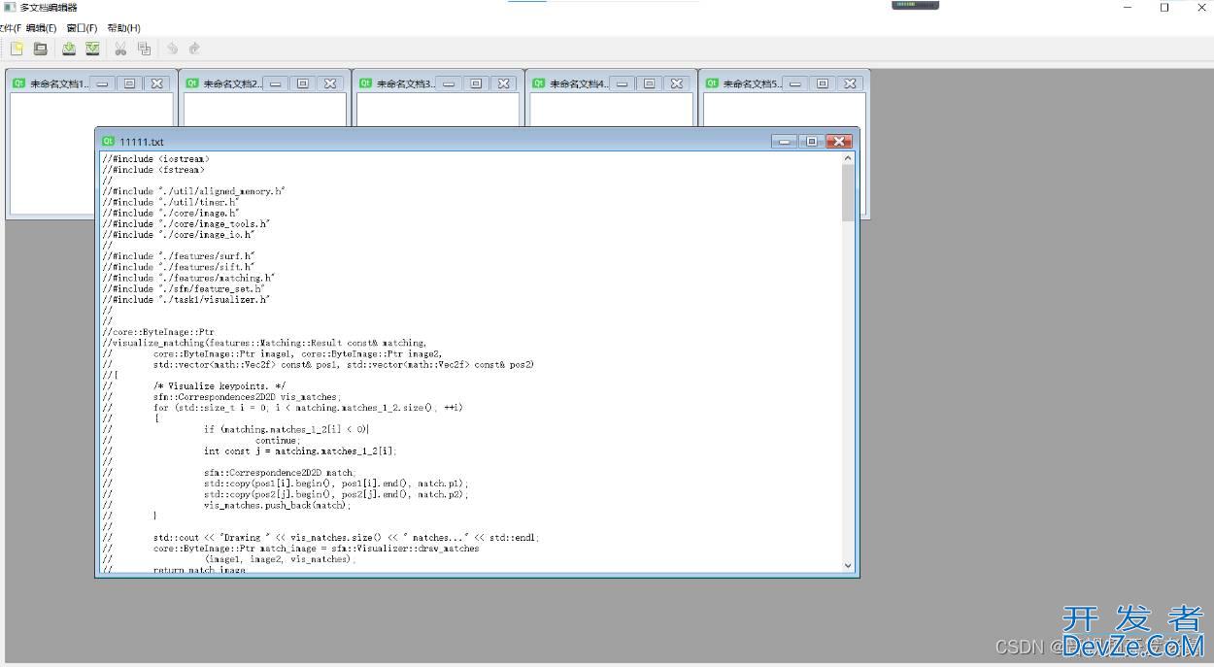Click the Qt icon of 未命名文档4 window
Image resolution: width=1214 pixels, height=667 pixels.
538,83
